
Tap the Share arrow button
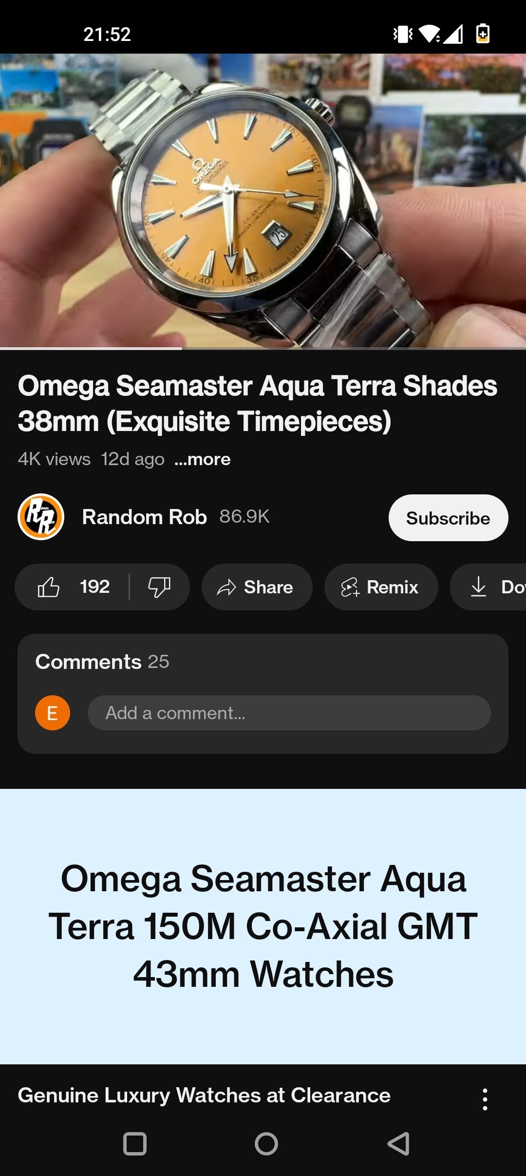(257, 587)
